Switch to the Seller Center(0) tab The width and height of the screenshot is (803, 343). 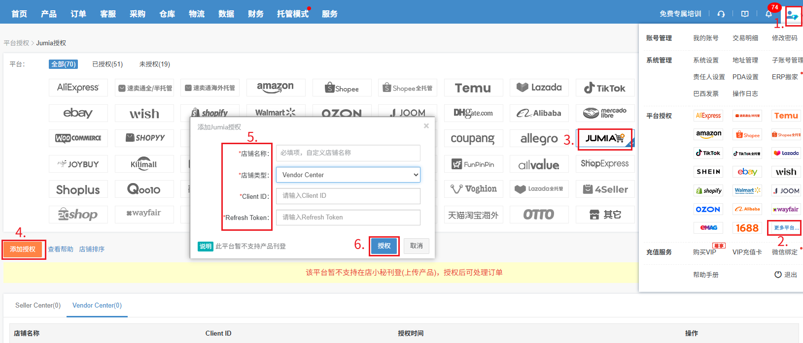pos(38,305)
